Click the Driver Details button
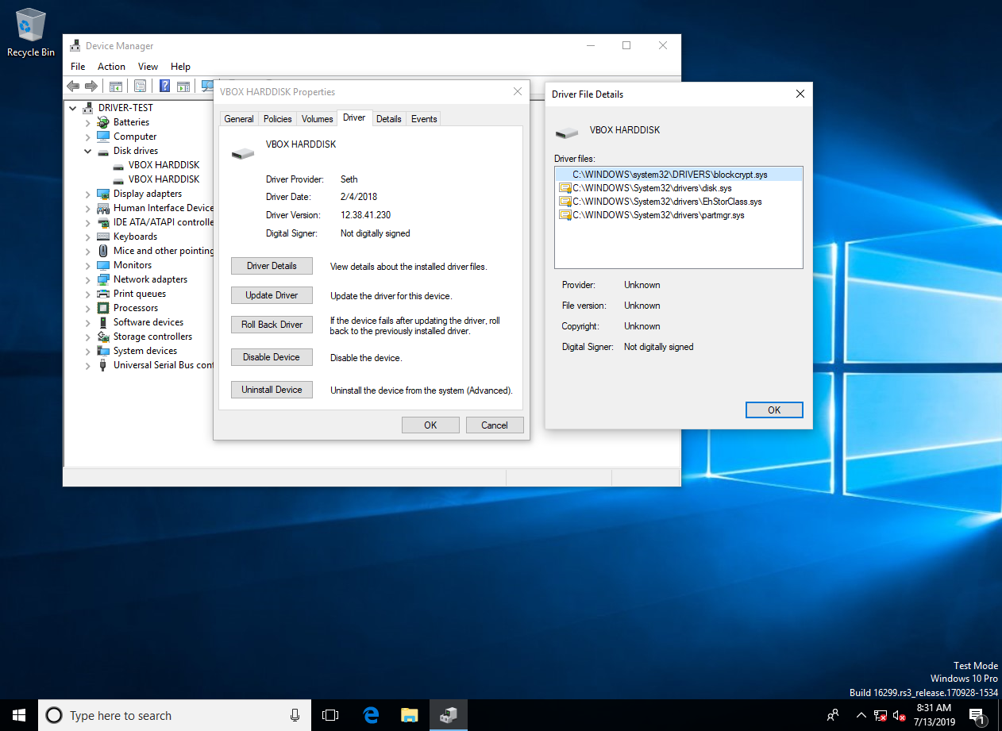Screen dimensions: 1002x731 click(272, 266)
